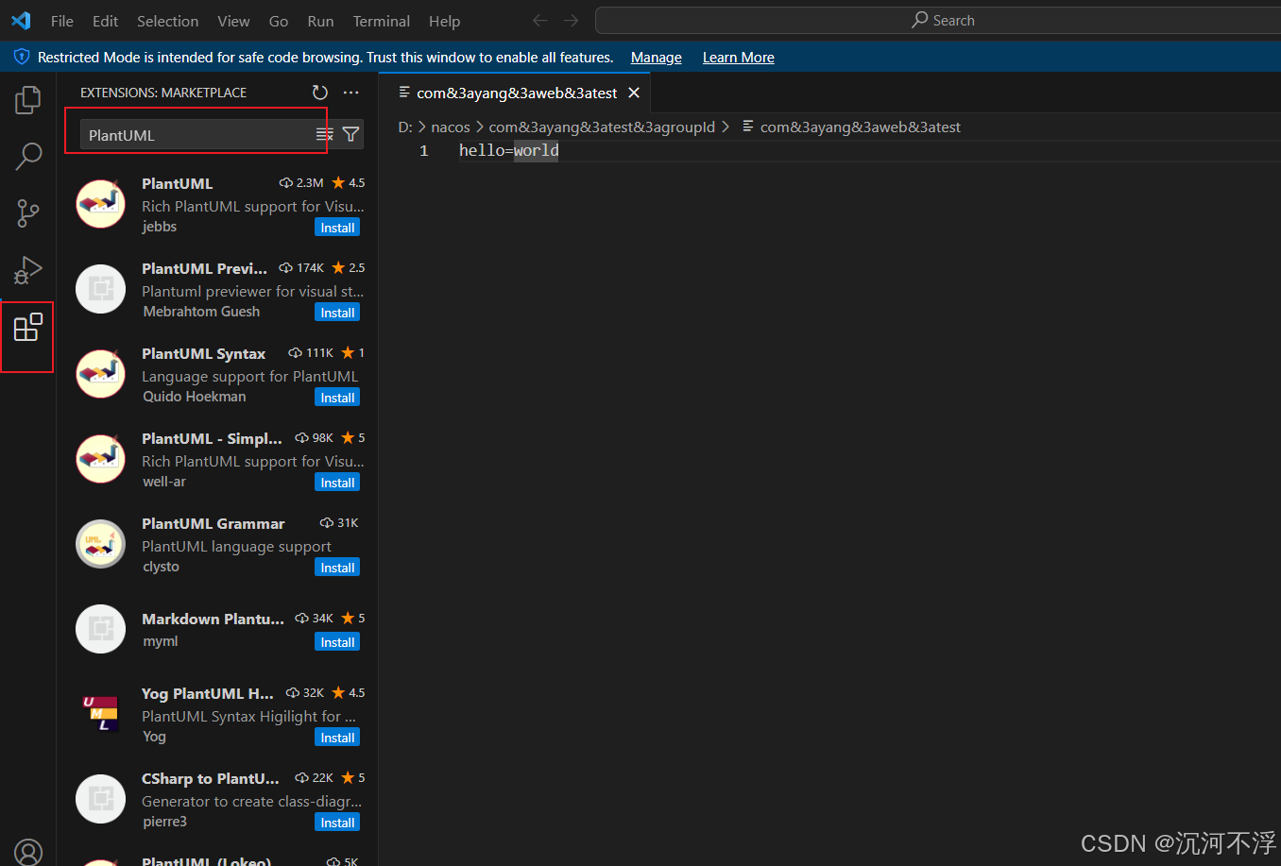The height and width of the screenshot is (866, 1281).
Task: Open the Views and More Actions menu
Action: pos(351,93)
